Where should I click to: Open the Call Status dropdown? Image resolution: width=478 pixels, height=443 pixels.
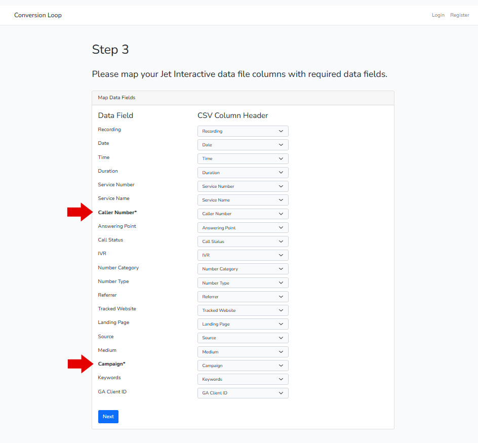pos(243,241)
